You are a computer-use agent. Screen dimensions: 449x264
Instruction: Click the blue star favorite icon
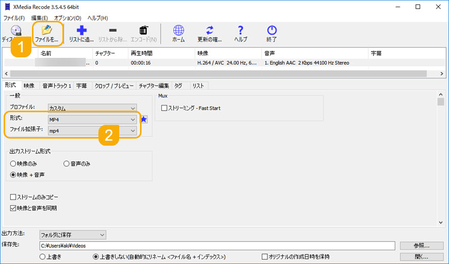pyautogui.click(x=144, y=119)
